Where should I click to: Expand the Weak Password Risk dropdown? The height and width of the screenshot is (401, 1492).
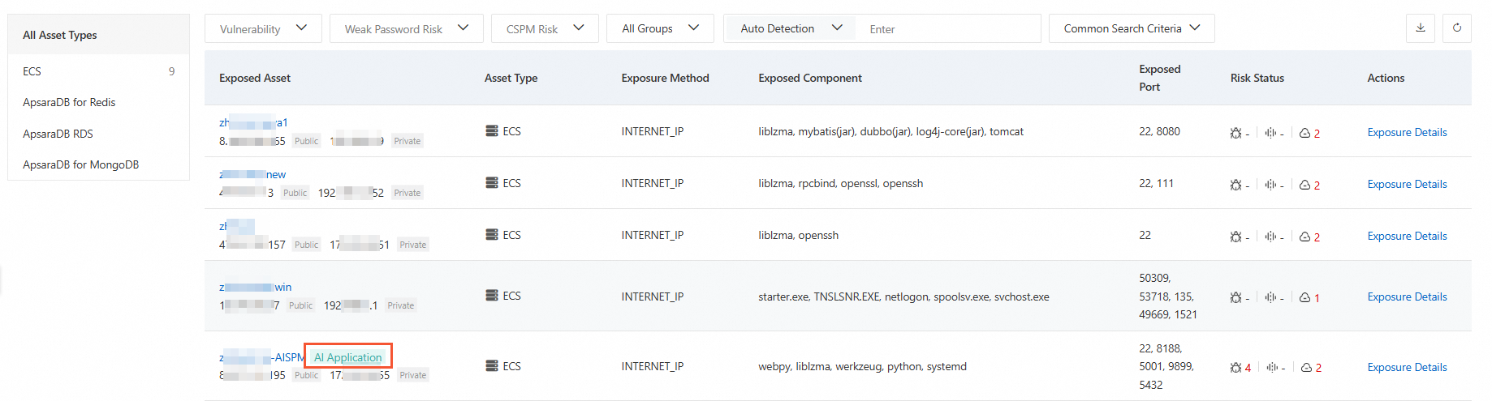tap(406, 28)
